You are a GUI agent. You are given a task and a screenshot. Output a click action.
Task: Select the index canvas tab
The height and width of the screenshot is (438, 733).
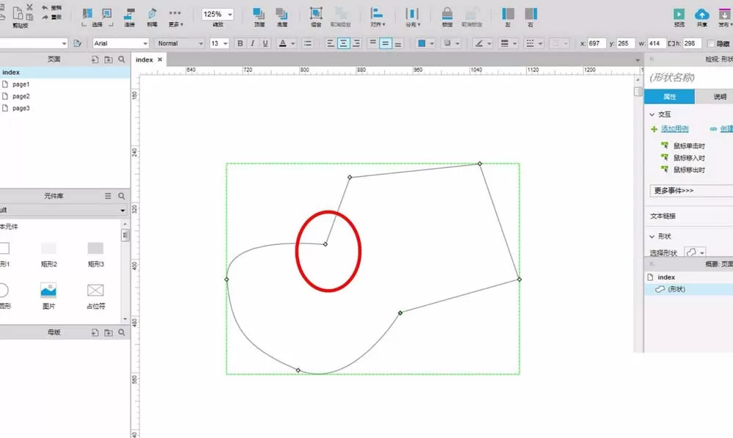(144, 60)
